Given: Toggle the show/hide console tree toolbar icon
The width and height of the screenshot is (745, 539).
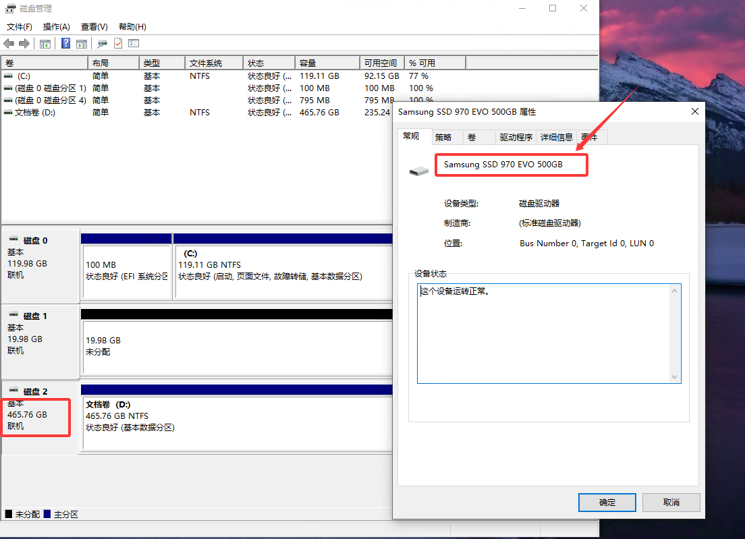Looking at the screenshot, I should click(x=45, y=44).
